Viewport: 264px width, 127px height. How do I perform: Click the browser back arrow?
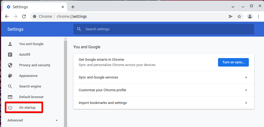tap(7, 16)
